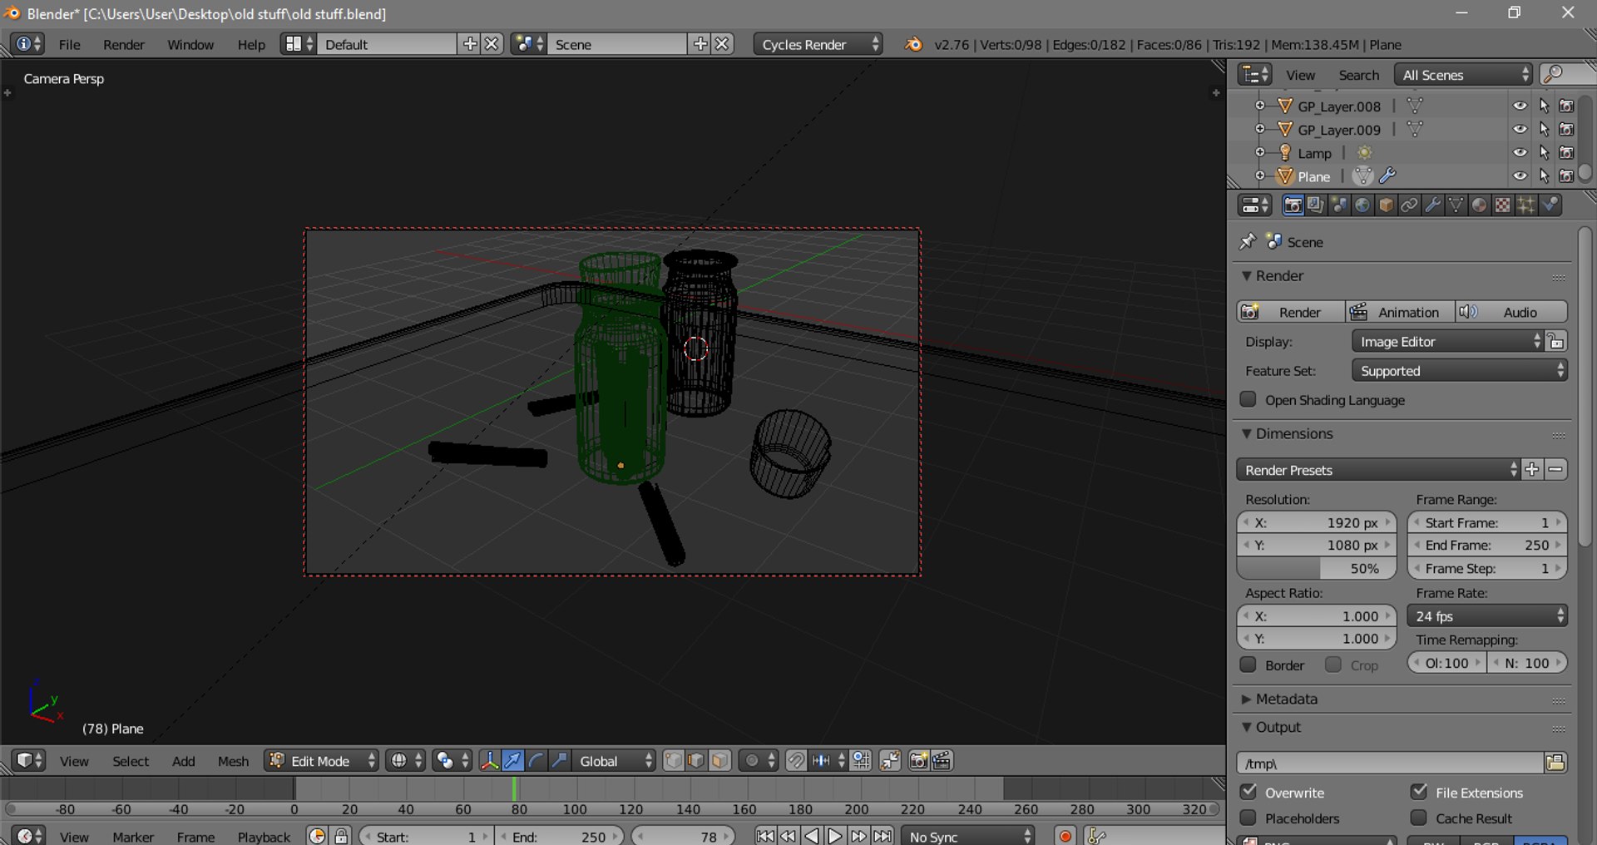Toggle the 3D manipulator widget icon
The image size is (1597, 845).
pyautogui.click(x=489, y=760)
